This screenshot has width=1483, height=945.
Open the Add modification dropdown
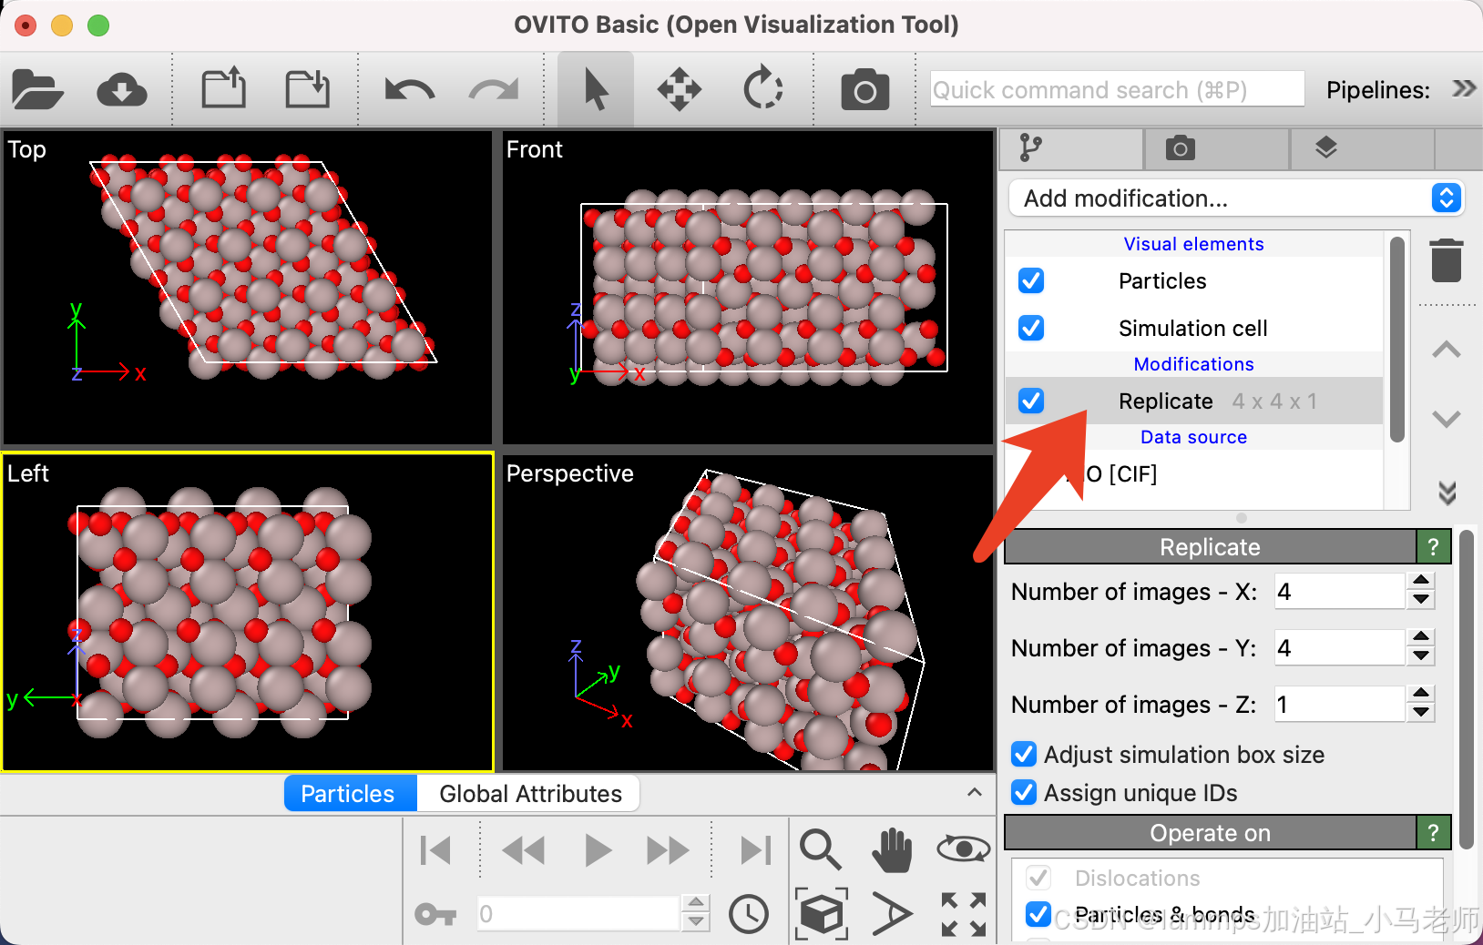[x=1236, y=198]
